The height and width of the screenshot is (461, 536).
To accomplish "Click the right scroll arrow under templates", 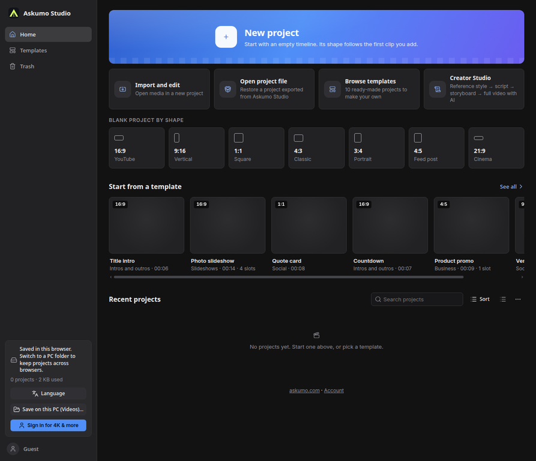I will click(522, 277).
